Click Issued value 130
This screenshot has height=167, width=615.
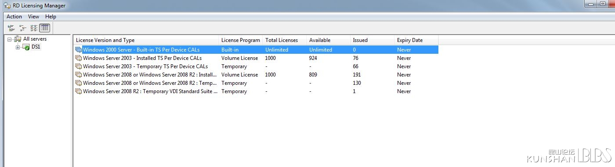357,83
